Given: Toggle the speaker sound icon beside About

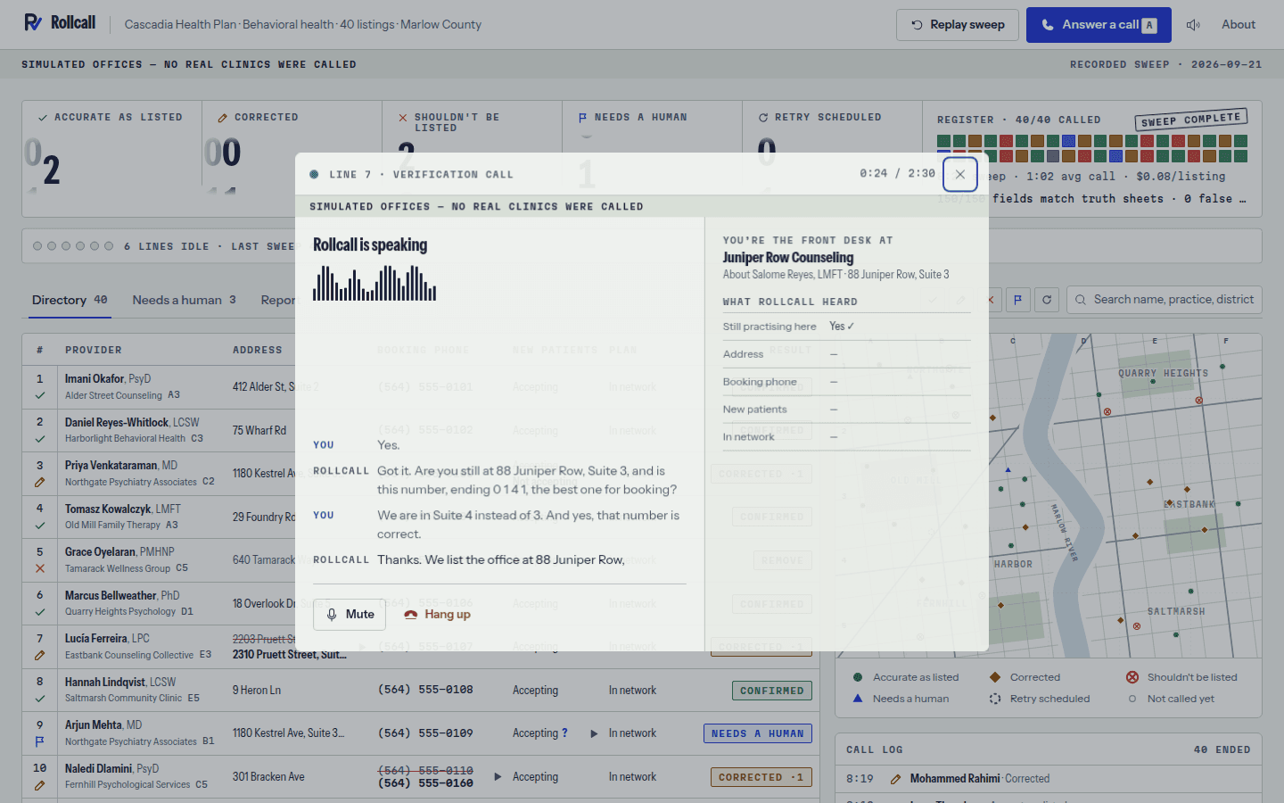Looking at the screenshot, I should pos(1193,25).
